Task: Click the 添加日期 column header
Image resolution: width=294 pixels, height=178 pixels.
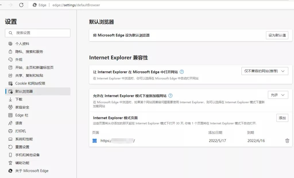Action: [215, 133]
